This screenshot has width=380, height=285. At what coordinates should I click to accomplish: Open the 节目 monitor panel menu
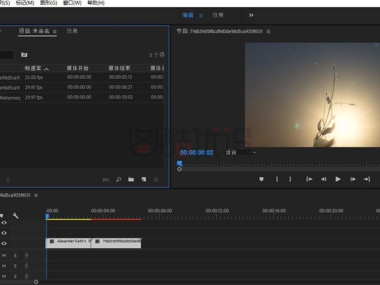[268, 31]
